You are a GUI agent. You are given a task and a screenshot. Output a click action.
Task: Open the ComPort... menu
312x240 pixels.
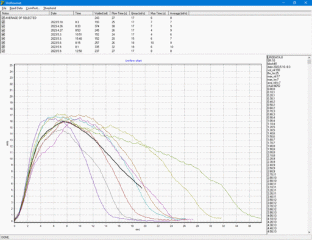pos(33,8)
